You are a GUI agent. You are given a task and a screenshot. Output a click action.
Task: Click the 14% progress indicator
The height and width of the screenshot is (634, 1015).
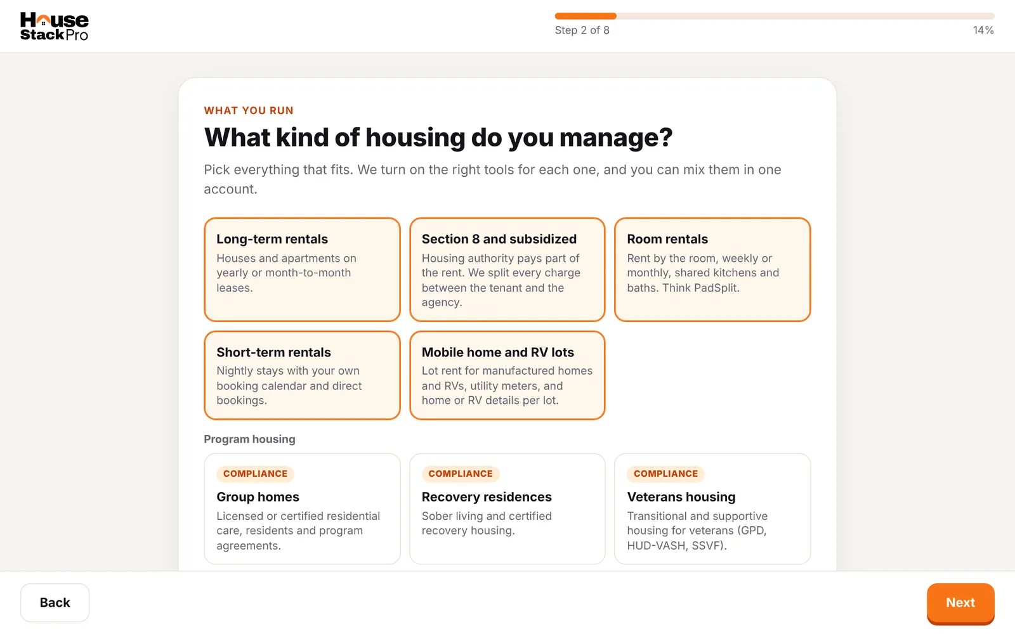(x=983, y=30)
